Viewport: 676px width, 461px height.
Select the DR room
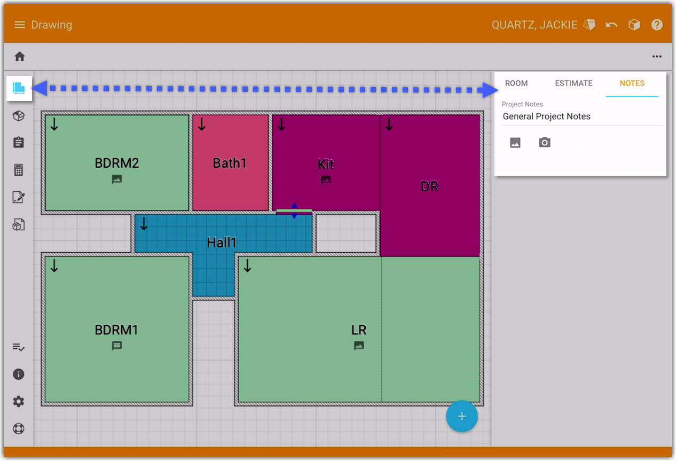(x=430, y=186)
